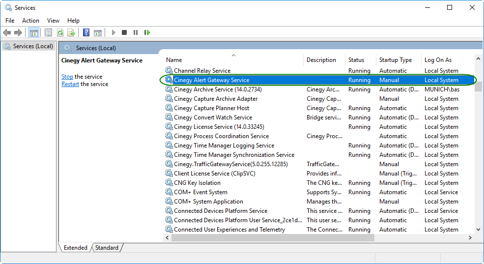Open the View menu

coord(53,20)
